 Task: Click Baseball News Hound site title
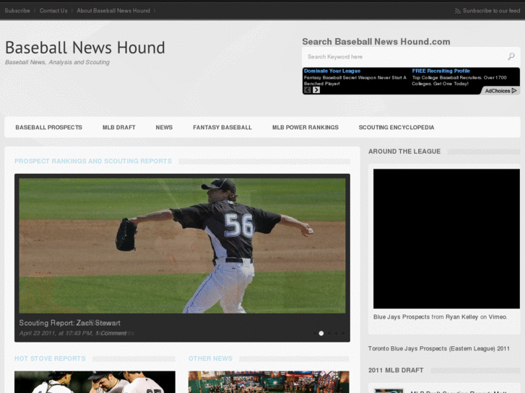click(85, 48)
